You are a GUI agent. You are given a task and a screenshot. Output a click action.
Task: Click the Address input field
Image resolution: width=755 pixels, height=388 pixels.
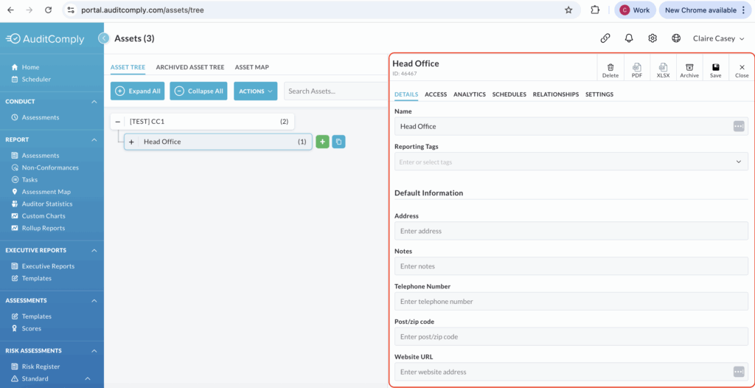pos(571,231)
